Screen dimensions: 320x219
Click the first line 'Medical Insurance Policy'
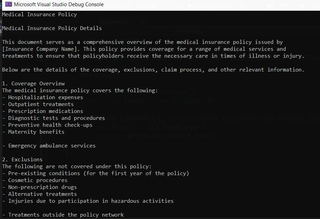coord(40,15)
